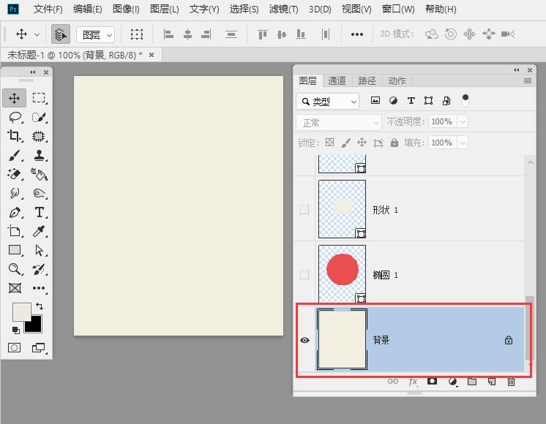Open the 正常 blend mode dropdown
Screen dimensions: 546x424
[x=339, y=122]
